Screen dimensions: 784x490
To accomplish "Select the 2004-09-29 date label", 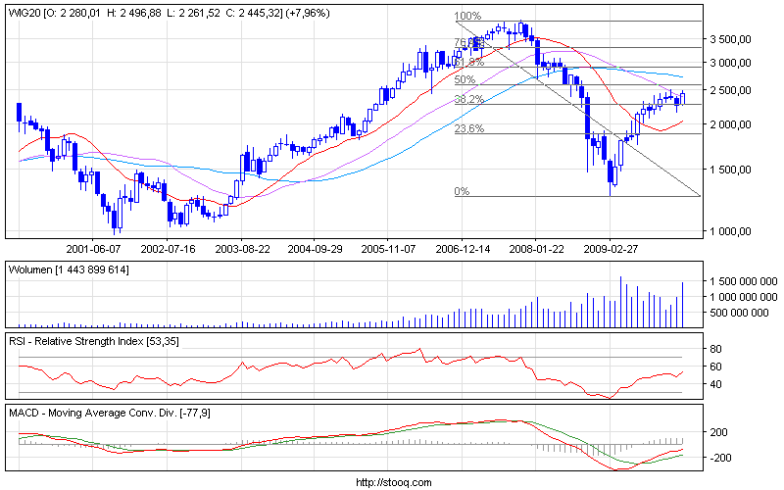I will pos(315,249).
